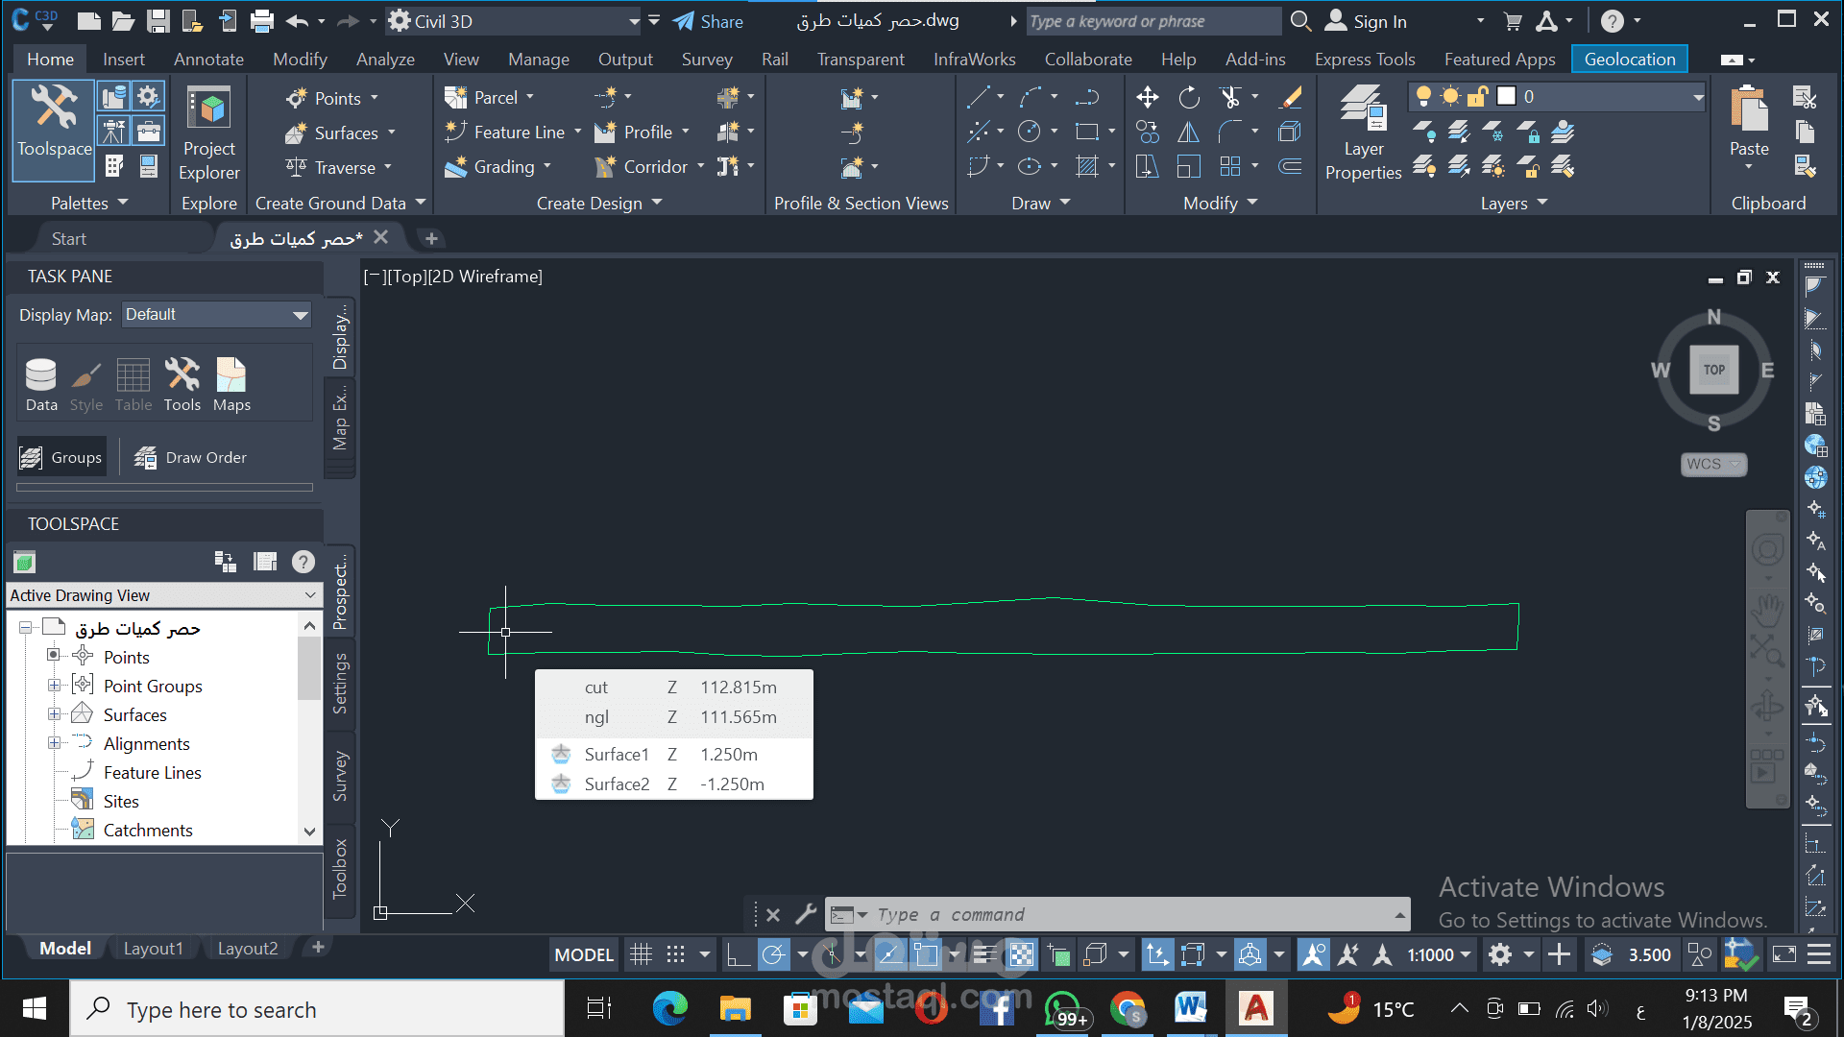Viewport: 1844px width, 1037px height.
Task: Click the Data icon in Task Pane
Action: 41,384
